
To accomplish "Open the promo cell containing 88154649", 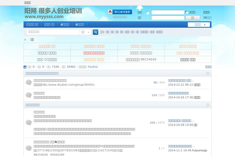I will pos(141,59).
